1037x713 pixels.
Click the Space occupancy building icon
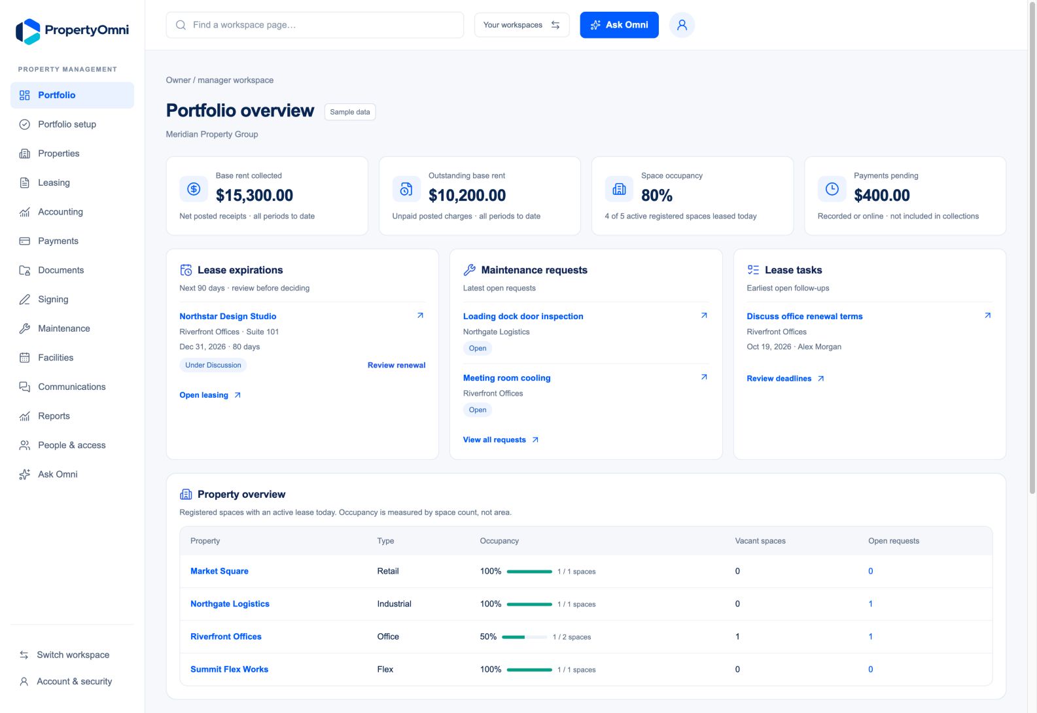[619, 189]
